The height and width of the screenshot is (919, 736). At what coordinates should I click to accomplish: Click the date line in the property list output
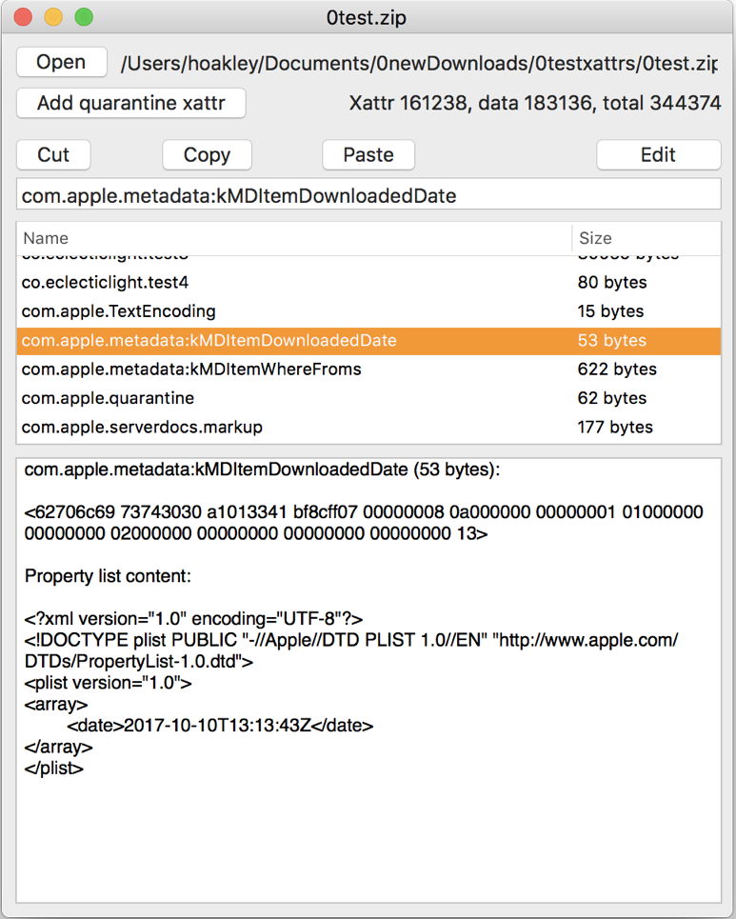[220, 726]
